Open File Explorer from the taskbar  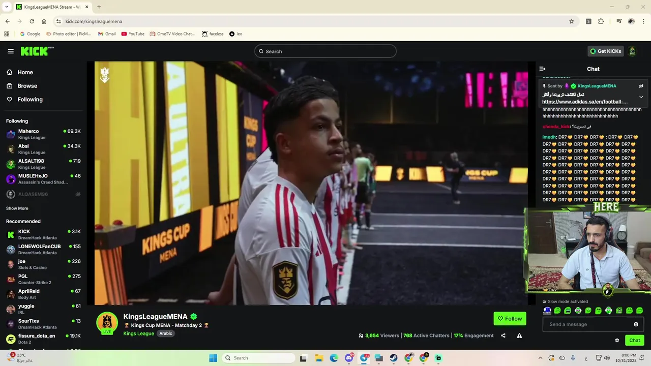(319, 358)
